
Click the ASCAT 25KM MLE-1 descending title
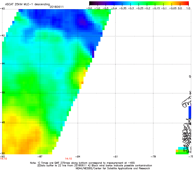[27, 4]
